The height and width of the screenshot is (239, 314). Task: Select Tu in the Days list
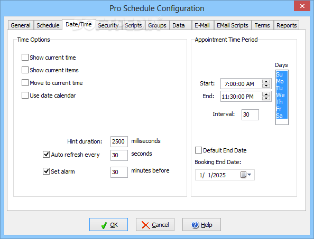(x=282, y=88)
